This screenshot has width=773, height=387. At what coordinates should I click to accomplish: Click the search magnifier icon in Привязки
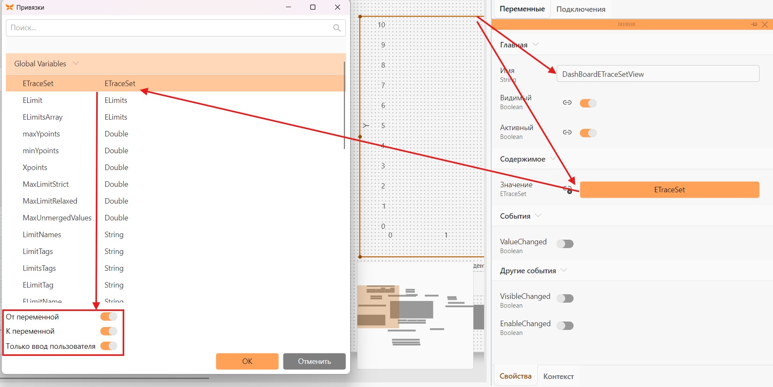click(x=337, y=28)
